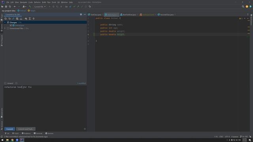Click the my-project-idea breadcrumb

[x=9, y=11]
